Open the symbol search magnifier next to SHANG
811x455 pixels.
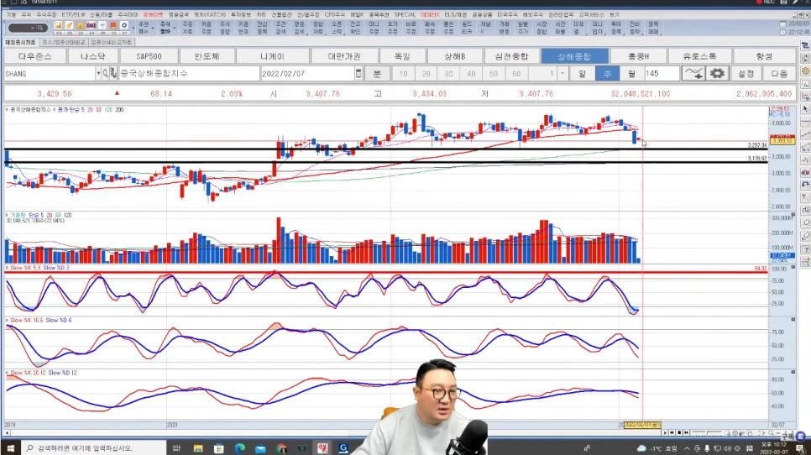pyautogui.click(x=106, y=74)
